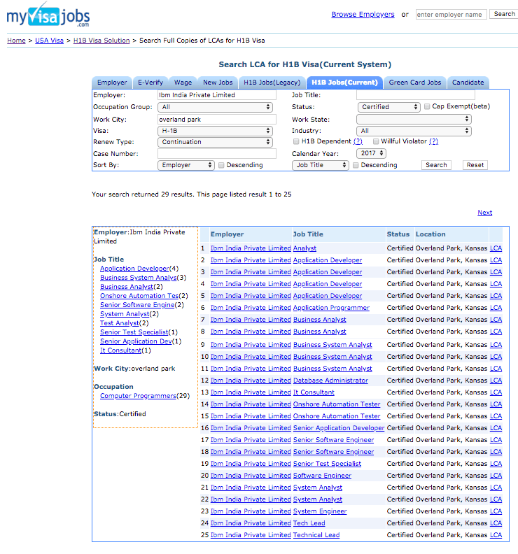
Task: Click the Employer text field
Action: (x=217, y=95)
